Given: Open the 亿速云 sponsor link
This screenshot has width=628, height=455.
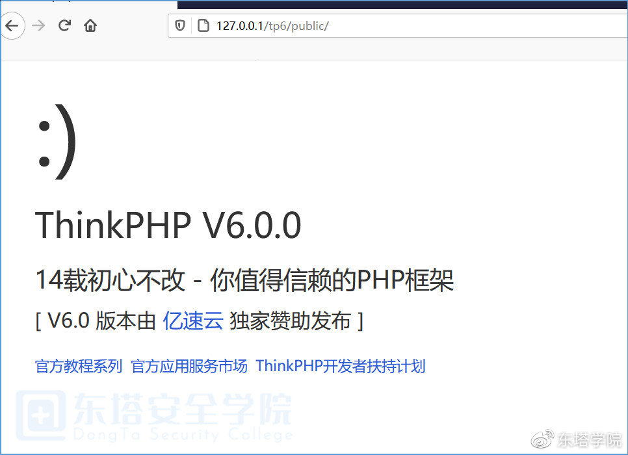Looking at the screenshot, I should pyautogui.click(x=192, y=320).
